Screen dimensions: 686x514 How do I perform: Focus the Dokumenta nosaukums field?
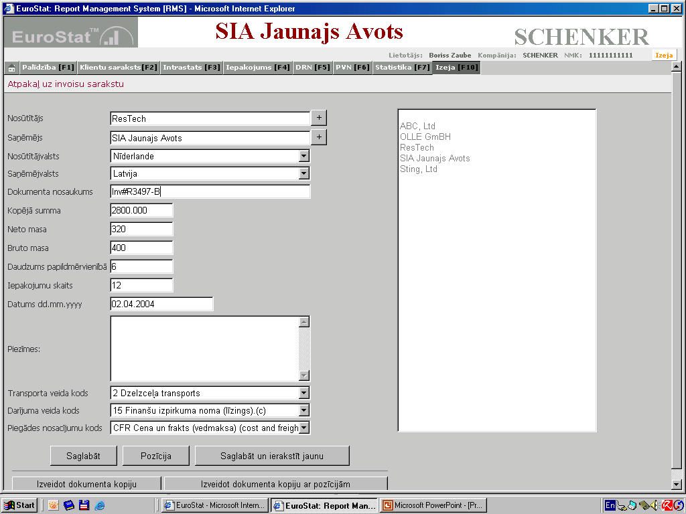click(x=210, y=191)
